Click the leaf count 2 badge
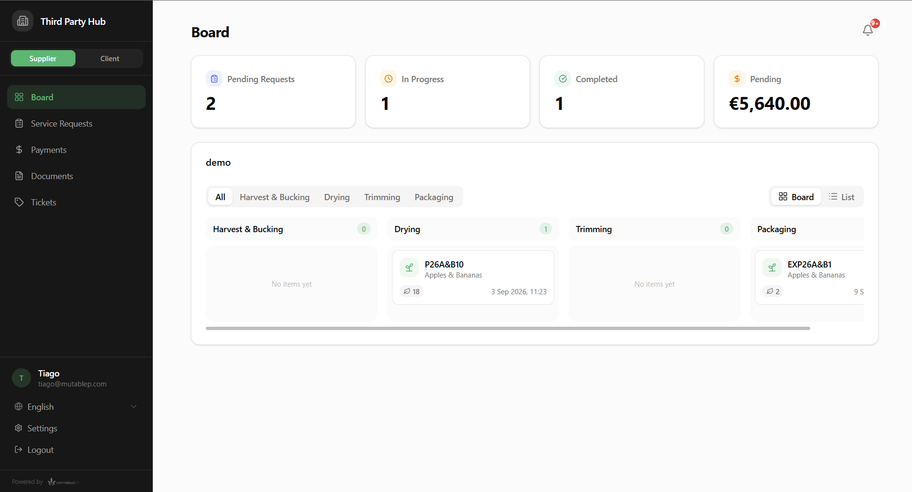 click(773, 291)
